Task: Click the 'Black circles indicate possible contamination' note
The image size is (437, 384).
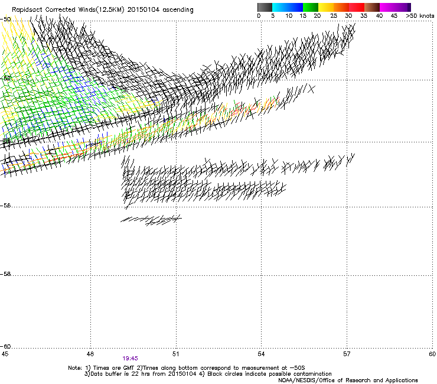Action: point(269,374)
